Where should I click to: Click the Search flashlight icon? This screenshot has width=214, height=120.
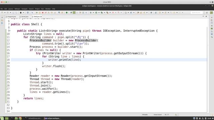144,13
